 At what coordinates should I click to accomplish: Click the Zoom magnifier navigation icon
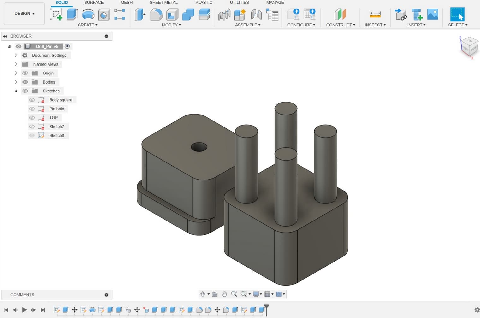pyautogui.click(x=234, y=294)
